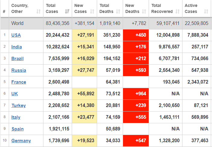Click sort arrows in Active Cases header
Viewport: 212px width, 147px height.
click(206, 11)
